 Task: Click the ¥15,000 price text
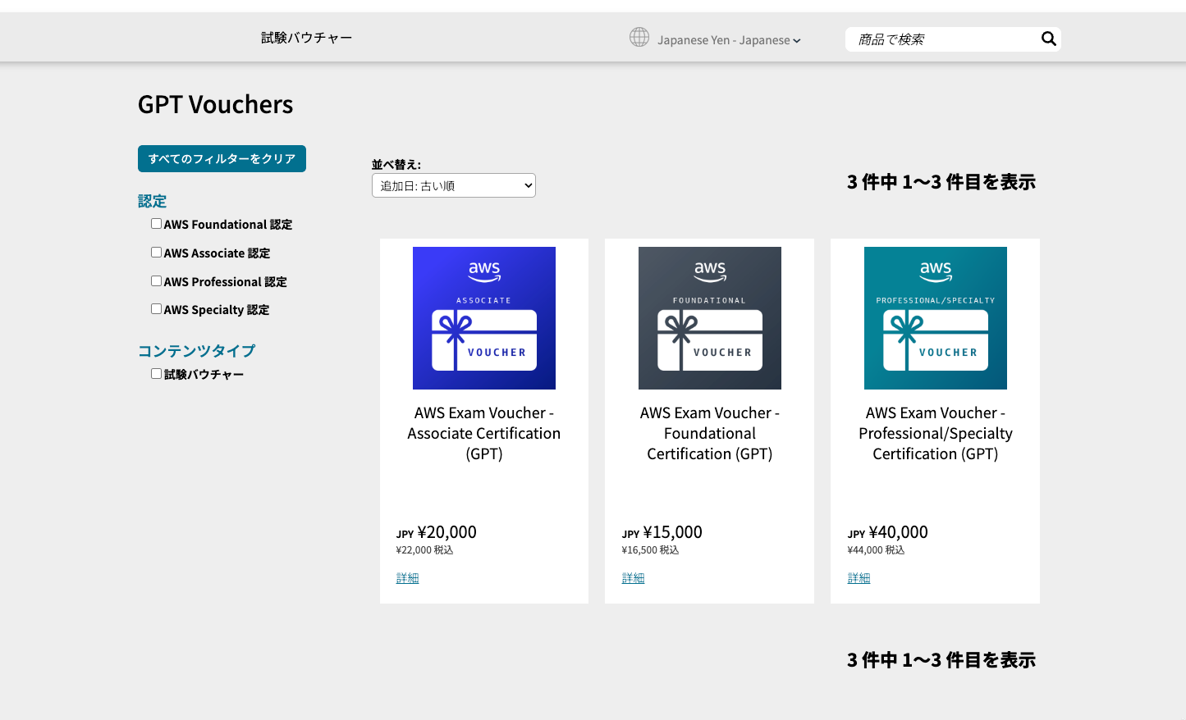pos(672,532)
